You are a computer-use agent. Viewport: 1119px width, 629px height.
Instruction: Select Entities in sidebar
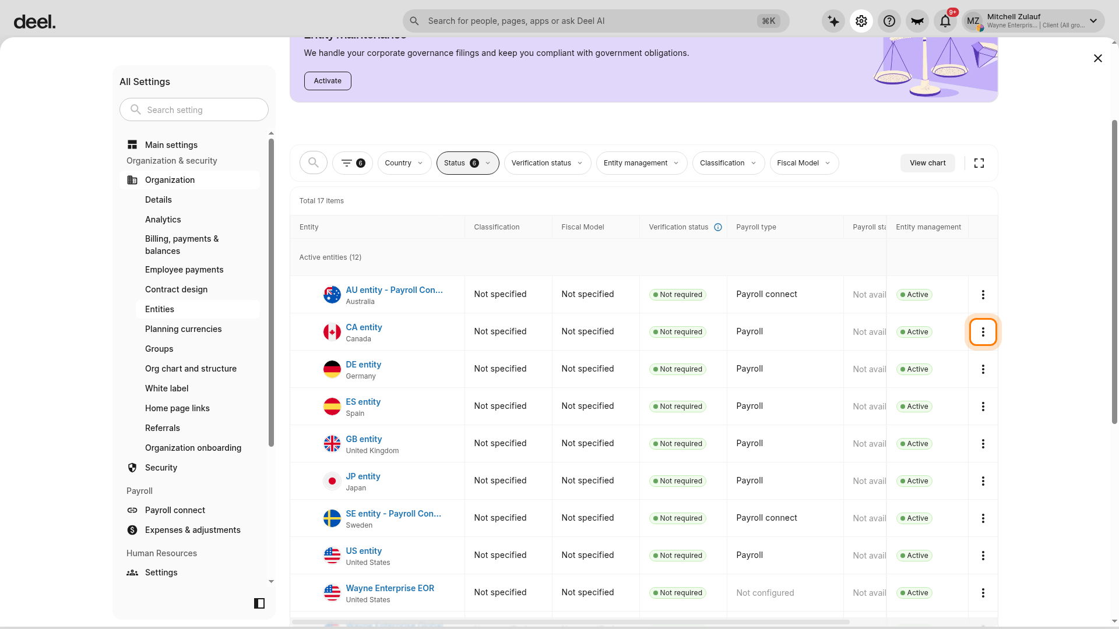pos(198,309)
